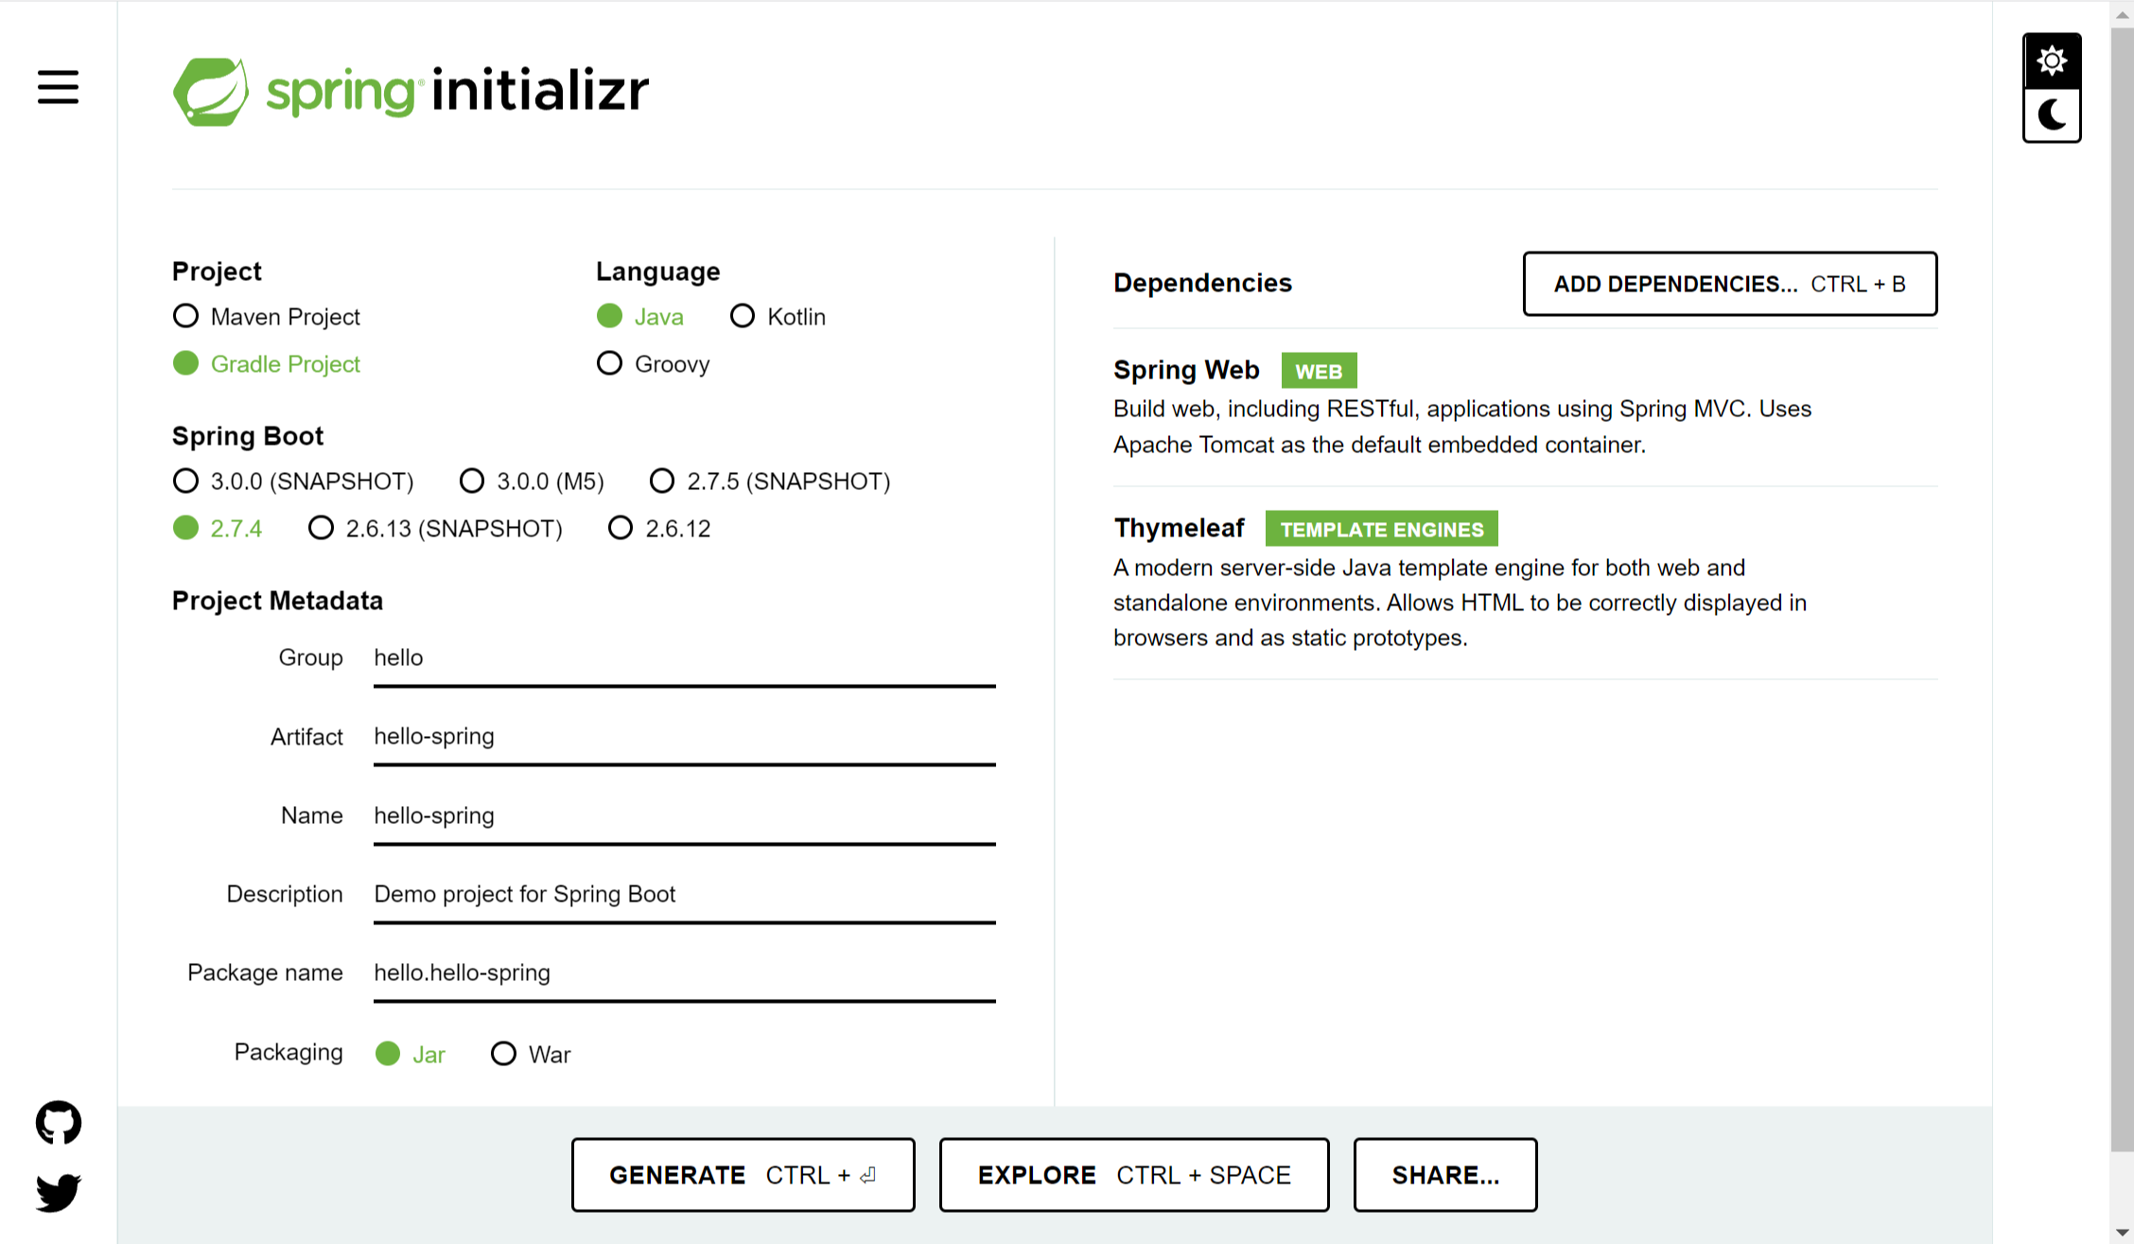Switch to dark theme moon icon
The height and width of the screenshot is (1244, 2134).
point(2051,115)
